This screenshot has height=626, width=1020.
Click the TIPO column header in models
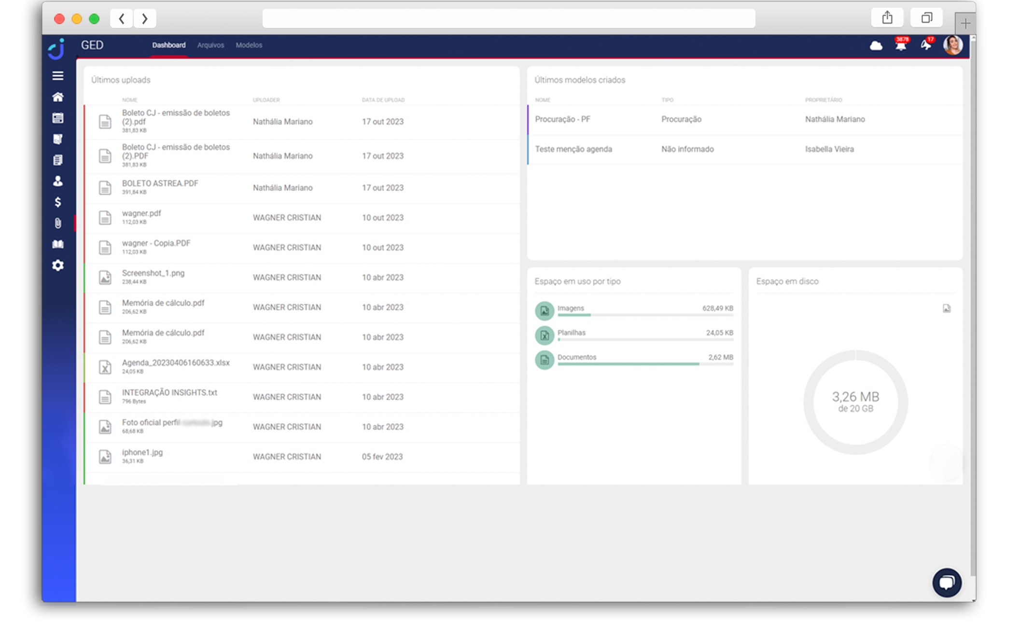(x=667, y=100)
